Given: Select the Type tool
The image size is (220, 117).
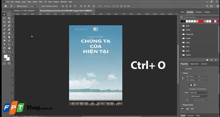Looking at the screenshot, I should point(4,44).
